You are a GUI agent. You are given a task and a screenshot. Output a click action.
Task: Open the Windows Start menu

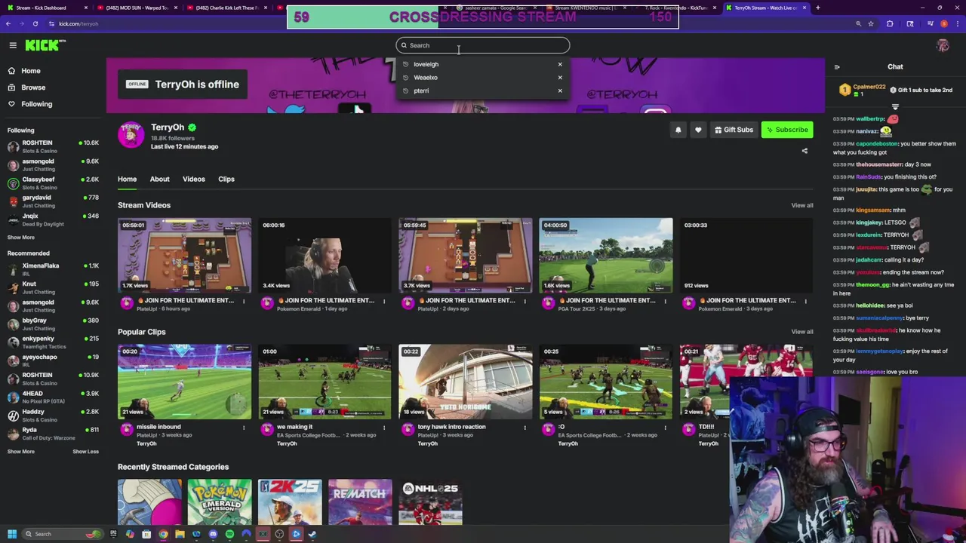[11, 534]
